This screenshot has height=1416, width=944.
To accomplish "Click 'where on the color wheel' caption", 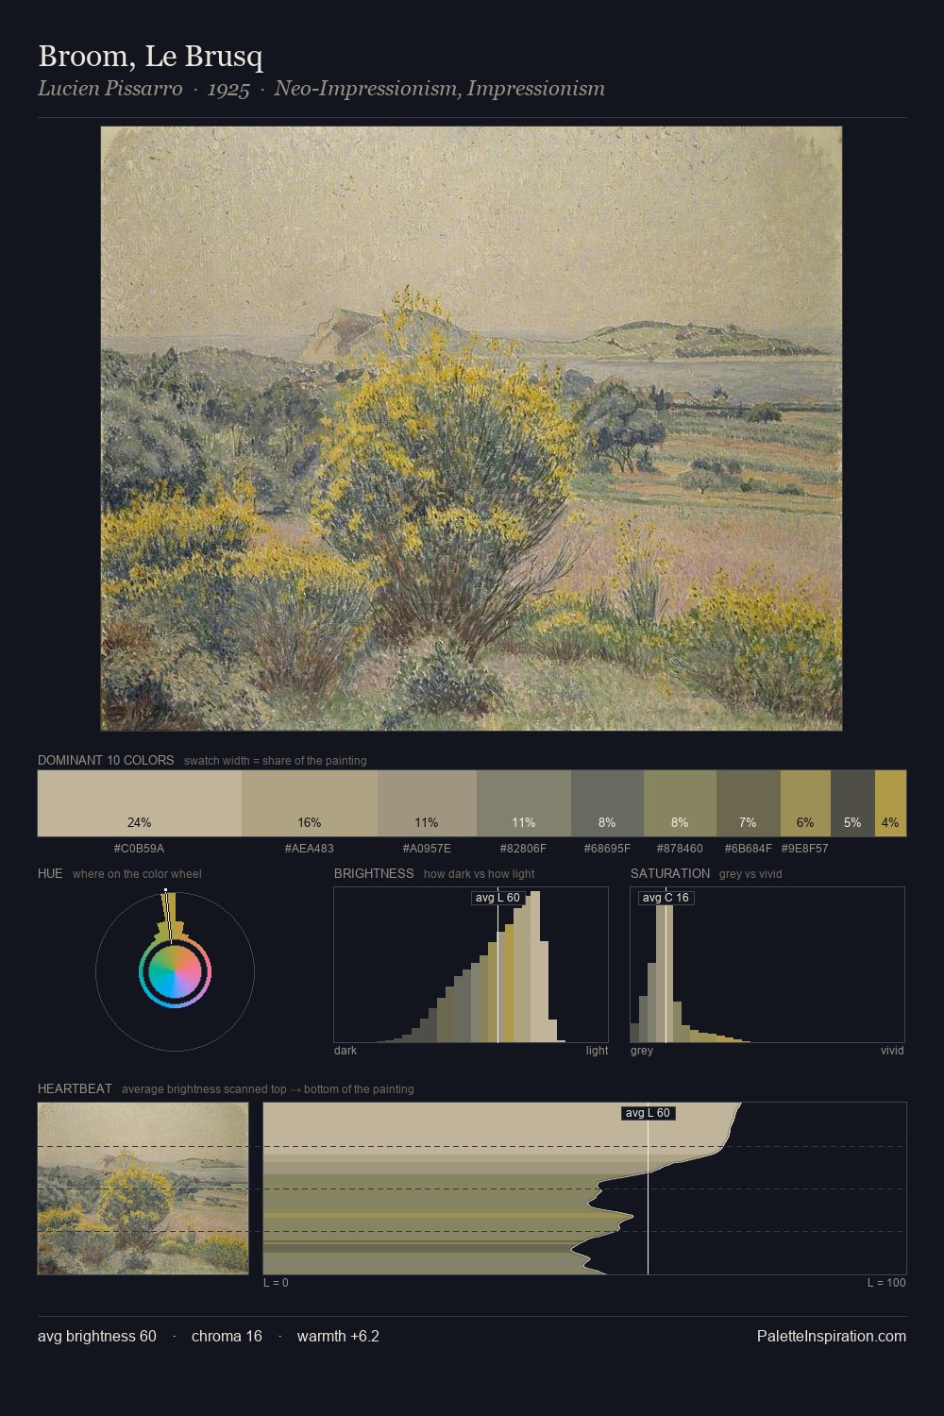I will [x=137, y=874].
